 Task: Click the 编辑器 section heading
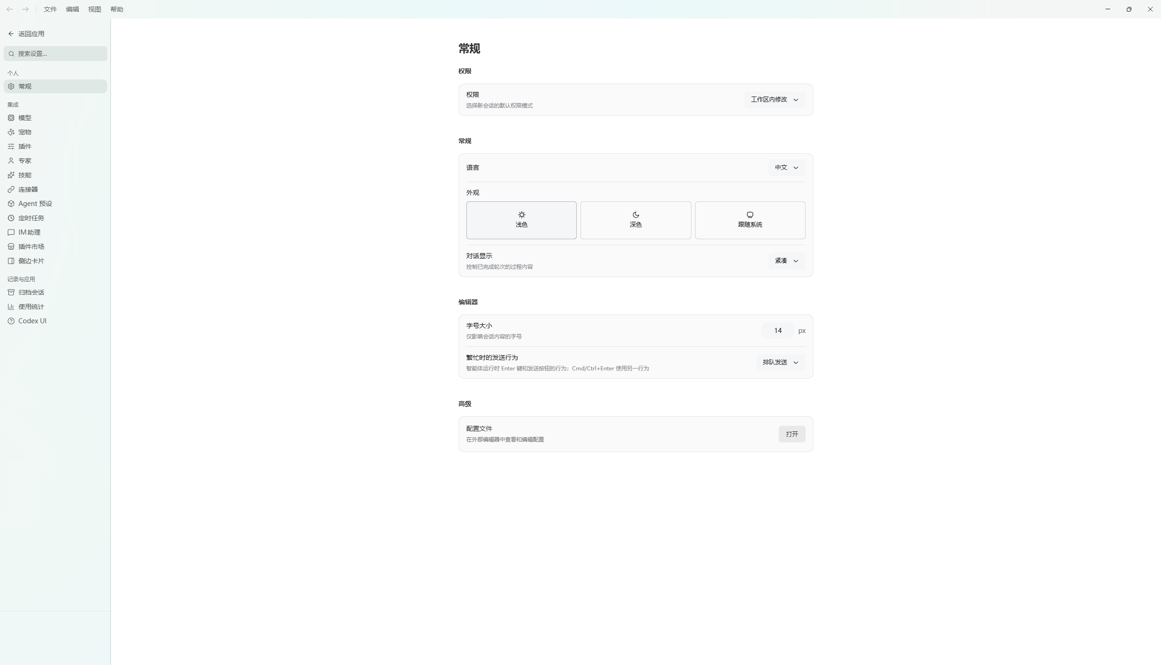468,302
